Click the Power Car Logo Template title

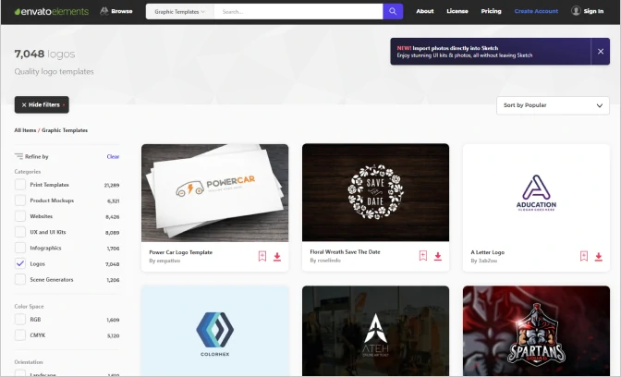click(180, 252)
